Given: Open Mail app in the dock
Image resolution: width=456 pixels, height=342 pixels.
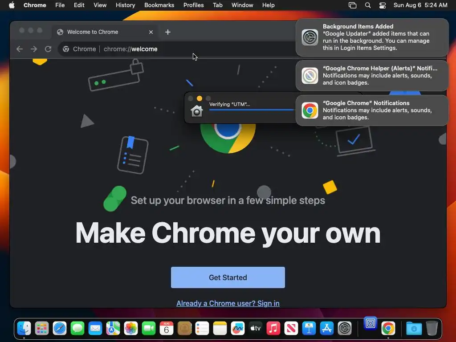Looking at the screenshot, I should (95, 328).
